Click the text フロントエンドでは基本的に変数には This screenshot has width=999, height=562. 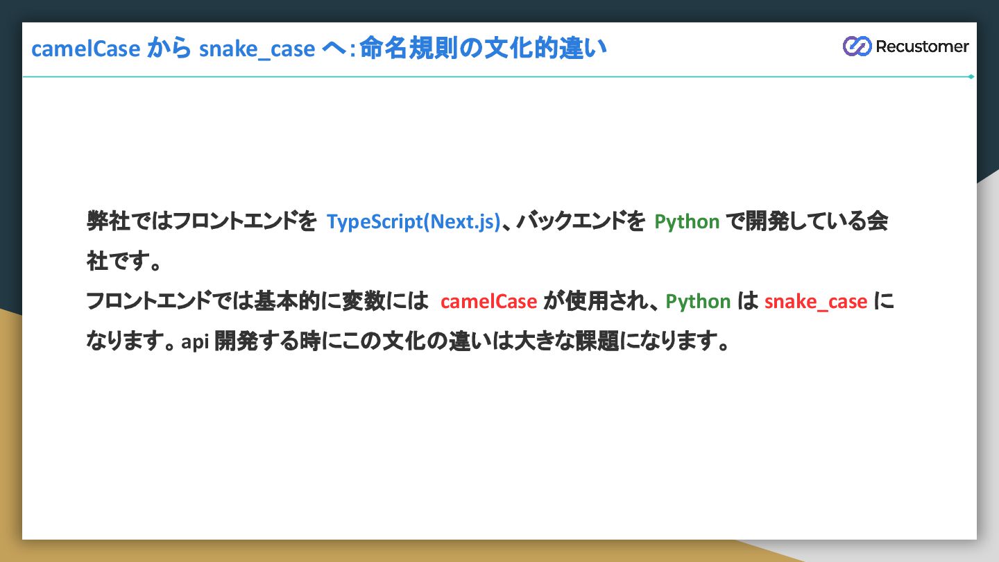click(x=258, y=301)
